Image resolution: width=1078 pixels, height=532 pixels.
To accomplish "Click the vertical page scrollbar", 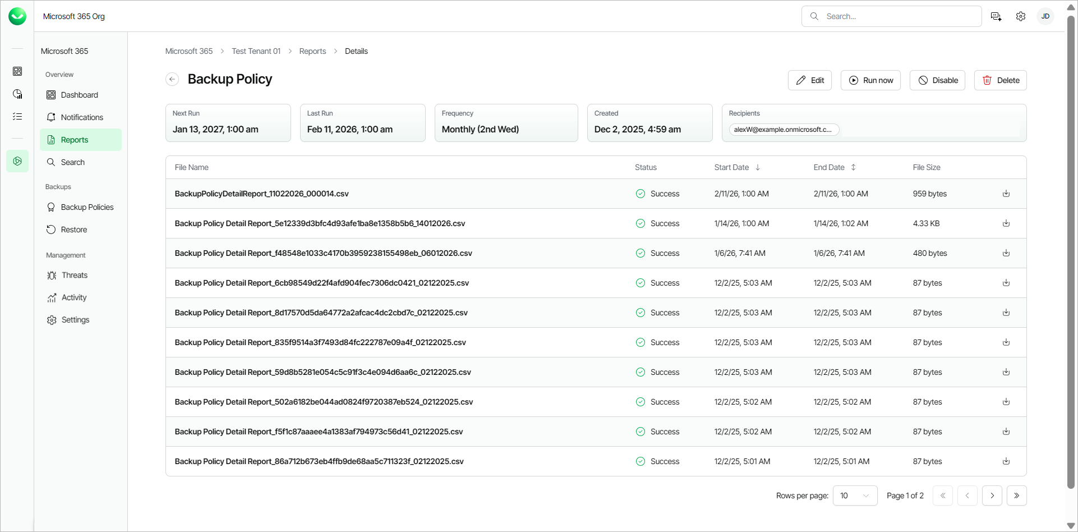I will point(1071,253).
